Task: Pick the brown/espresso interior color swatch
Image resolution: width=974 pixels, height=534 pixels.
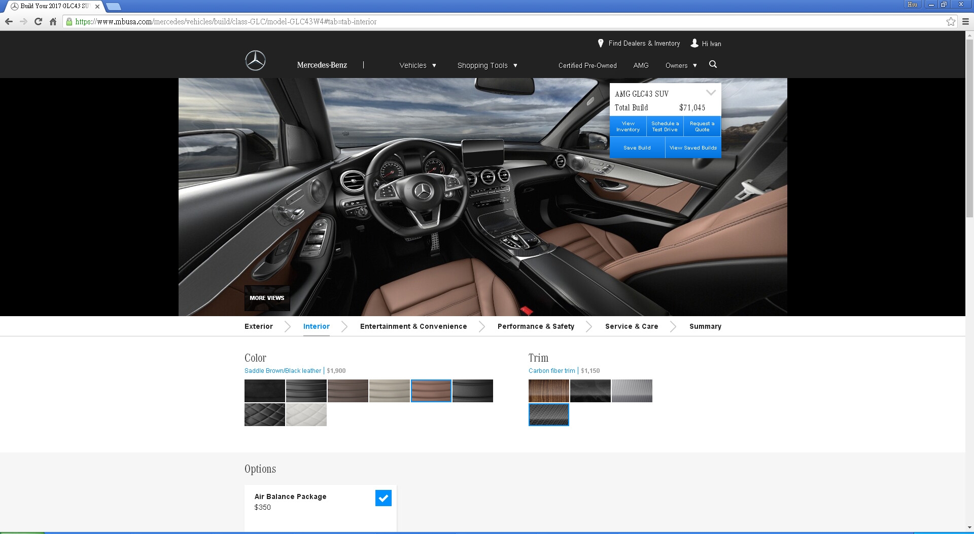Action: tap(348, 391)
